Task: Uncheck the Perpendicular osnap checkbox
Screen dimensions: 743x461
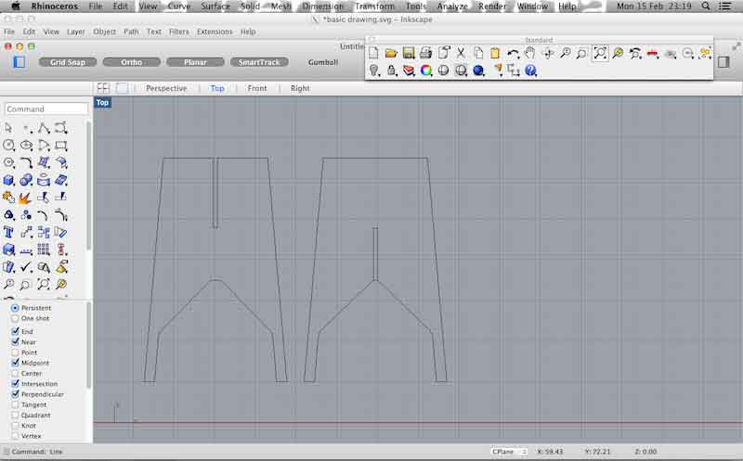Action: 15,394
